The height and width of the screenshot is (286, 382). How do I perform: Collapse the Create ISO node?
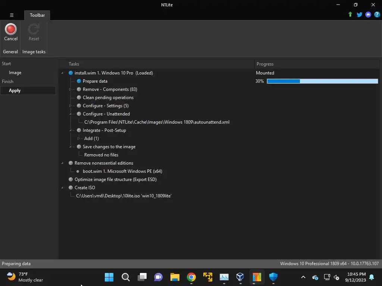pyautogui.click(x=62, y=188)
